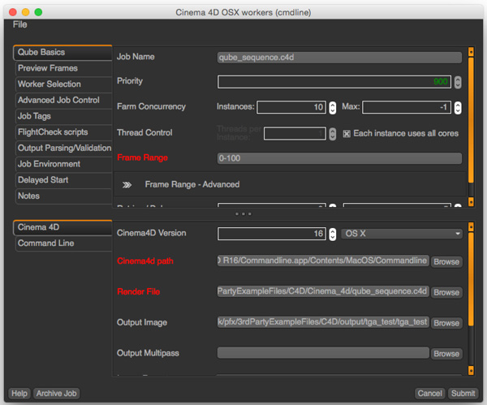This screenshot has height=405, width=487.
Task: Browse for the Output Image
Action: click(x=446, y=323)
